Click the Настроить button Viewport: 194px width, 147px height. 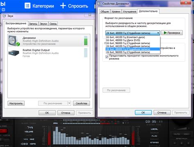tap(16, 103)
